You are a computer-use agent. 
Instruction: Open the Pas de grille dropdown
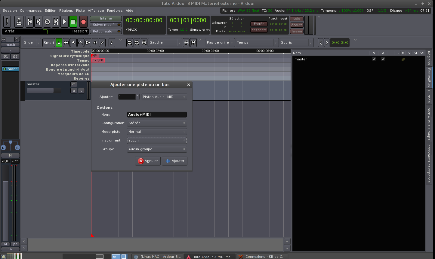220,43
